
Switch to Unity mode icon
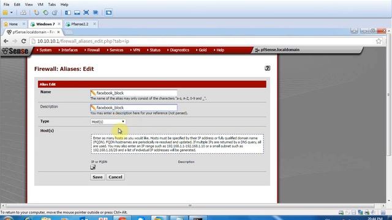(96, 12)
